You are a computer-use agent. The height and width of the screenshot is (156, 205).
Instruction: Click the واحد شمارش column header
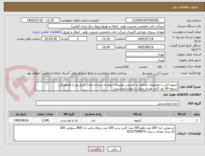(x=93, y=114)
